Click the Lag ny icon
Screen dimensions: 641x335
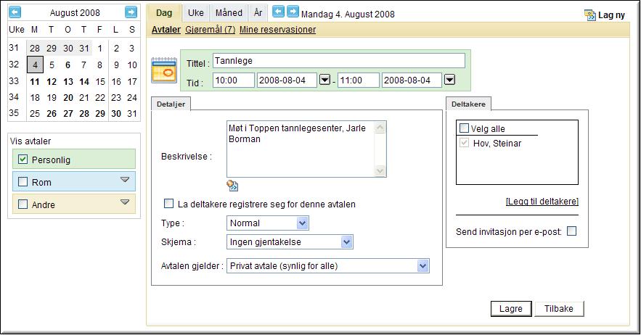coord(590,15)
